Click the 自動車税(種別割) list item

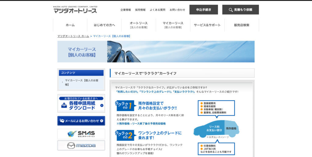212,109
